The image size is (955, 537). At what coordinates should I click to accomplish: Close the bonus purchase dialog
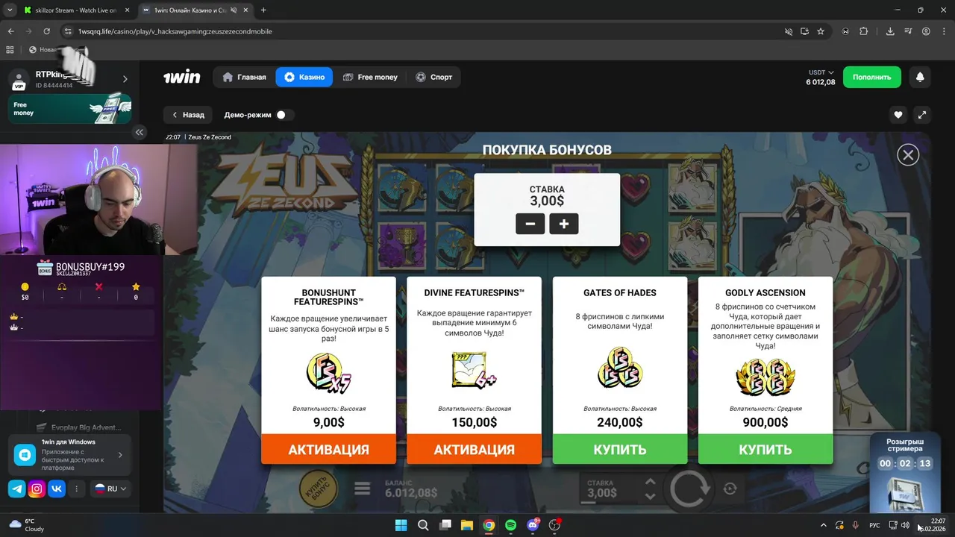(x=908, y=155)
